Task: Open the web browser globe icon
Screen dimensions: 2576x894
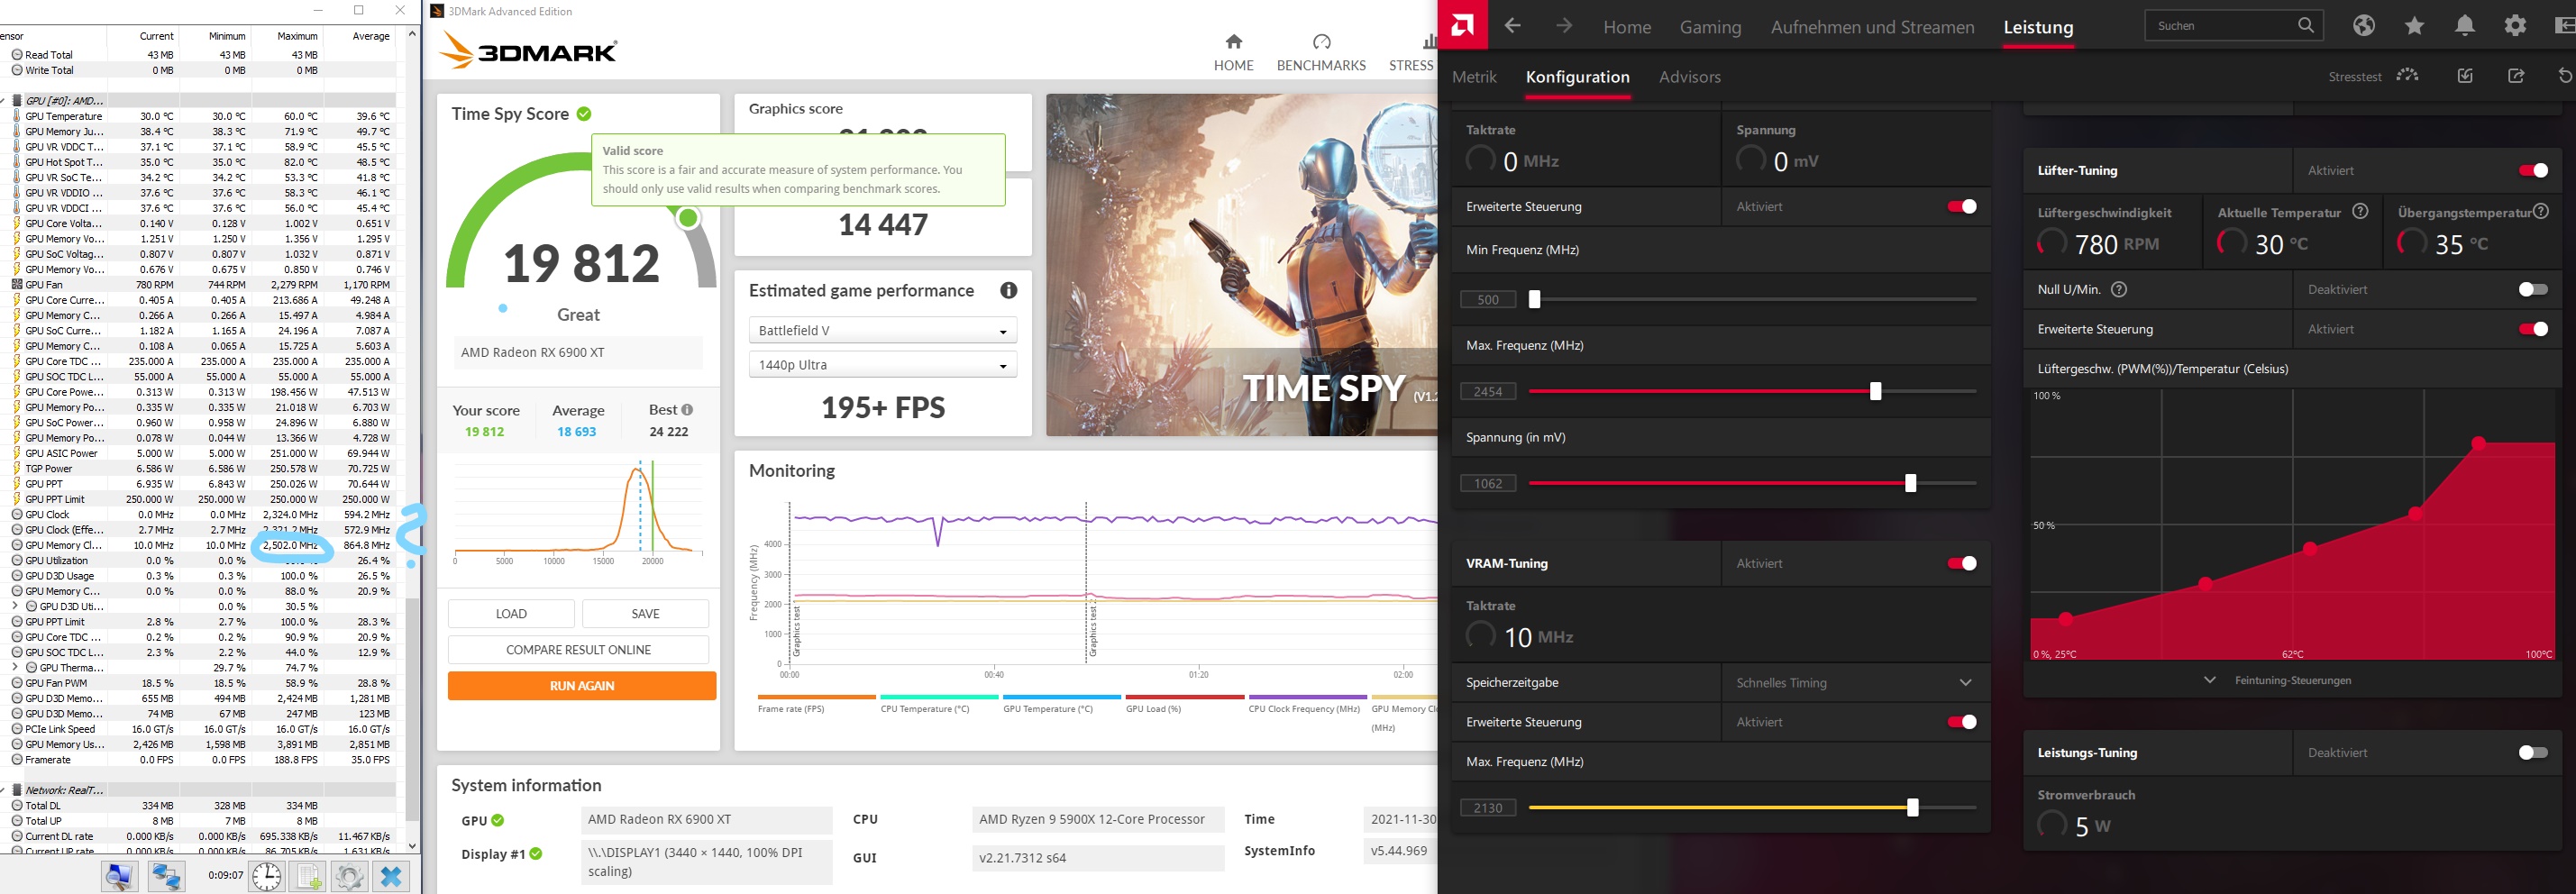Action: coord(2364,26)
